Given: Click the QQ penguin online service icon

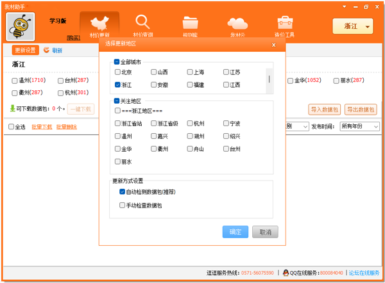Looking at the screenshot, I should [x=286, y=273].
